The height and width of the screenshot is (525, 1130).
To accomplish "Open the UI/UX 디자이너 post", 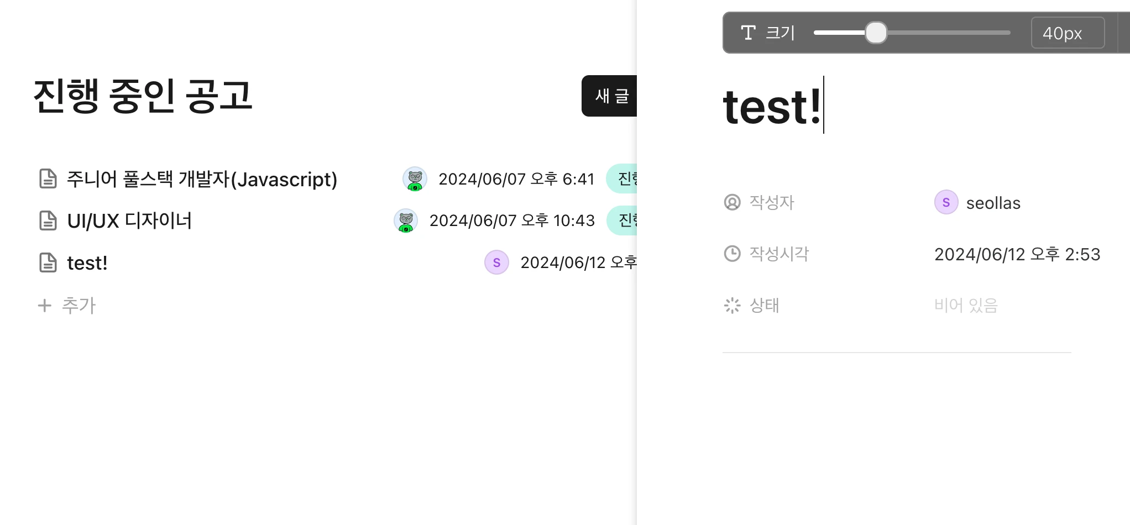I will (x=129, y=221).
